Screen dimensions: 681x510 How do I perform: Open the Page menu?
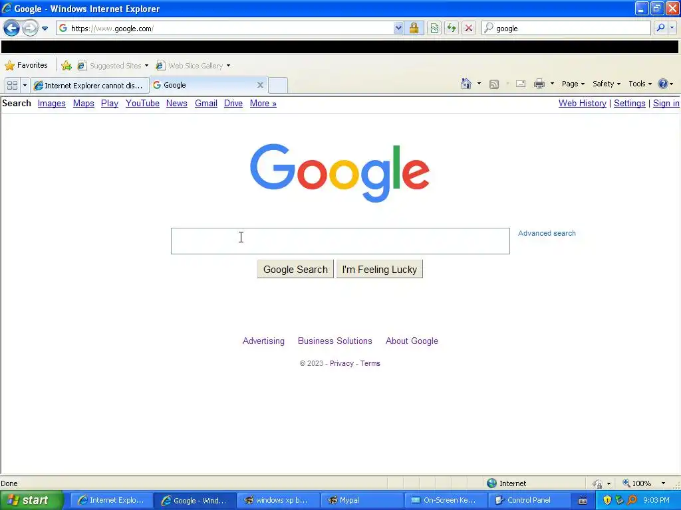tap(573, 84)
